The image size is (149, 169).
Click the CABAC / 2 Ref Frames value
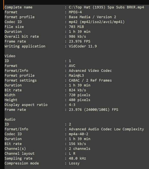tap(90, 80)
